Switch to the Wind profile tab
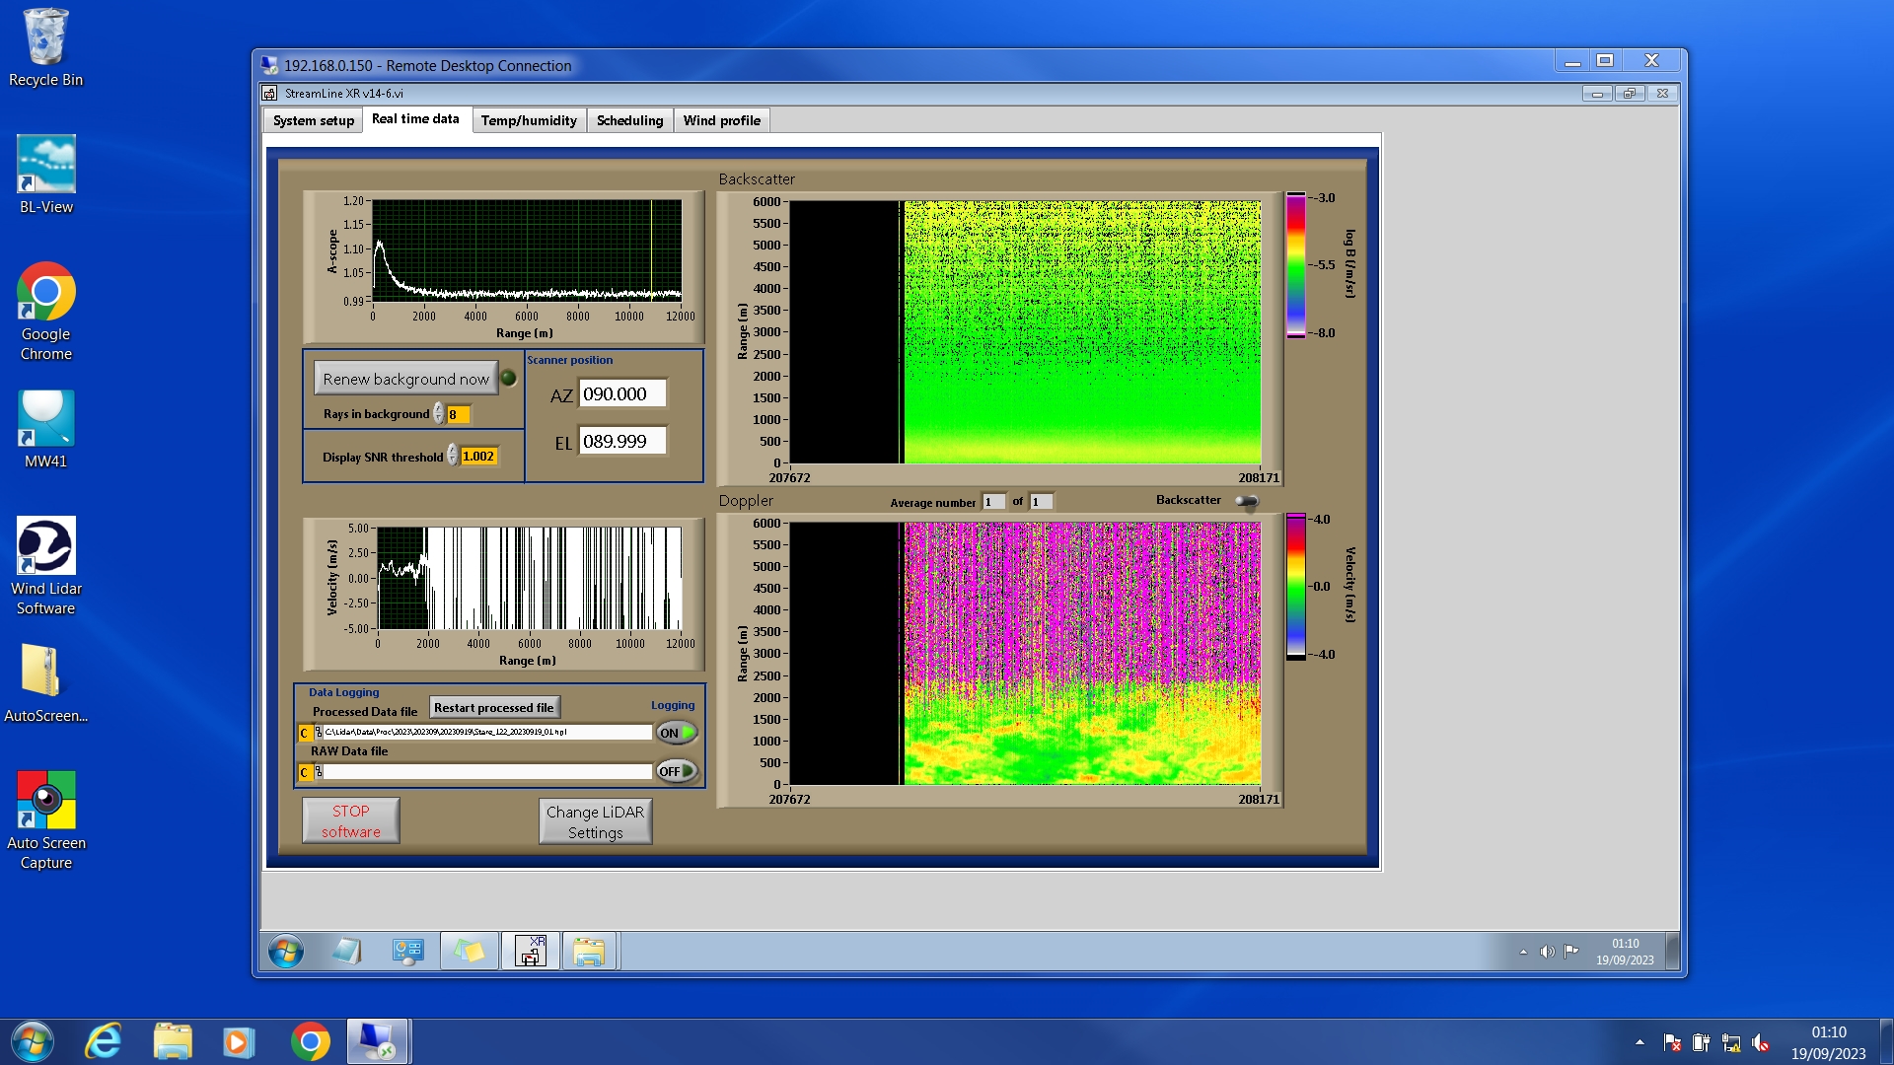 coord(721,120)
